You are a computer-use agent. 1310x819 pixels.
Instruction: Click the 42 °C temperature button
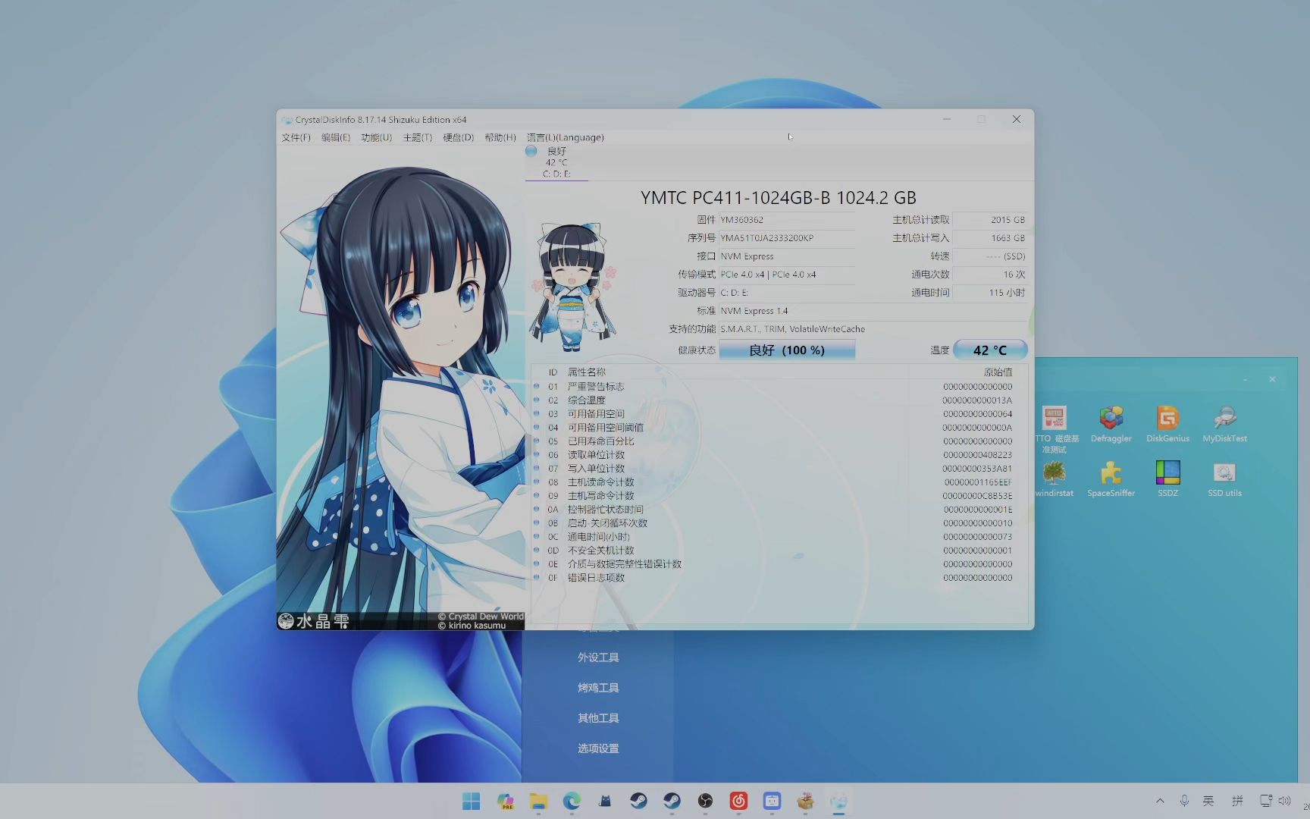(990, 350)
